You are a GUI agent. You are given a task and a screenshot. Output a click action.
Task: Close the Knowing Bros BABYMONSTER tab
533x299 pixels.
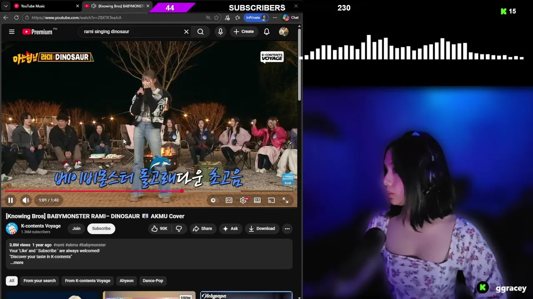(x=148, y=6)
